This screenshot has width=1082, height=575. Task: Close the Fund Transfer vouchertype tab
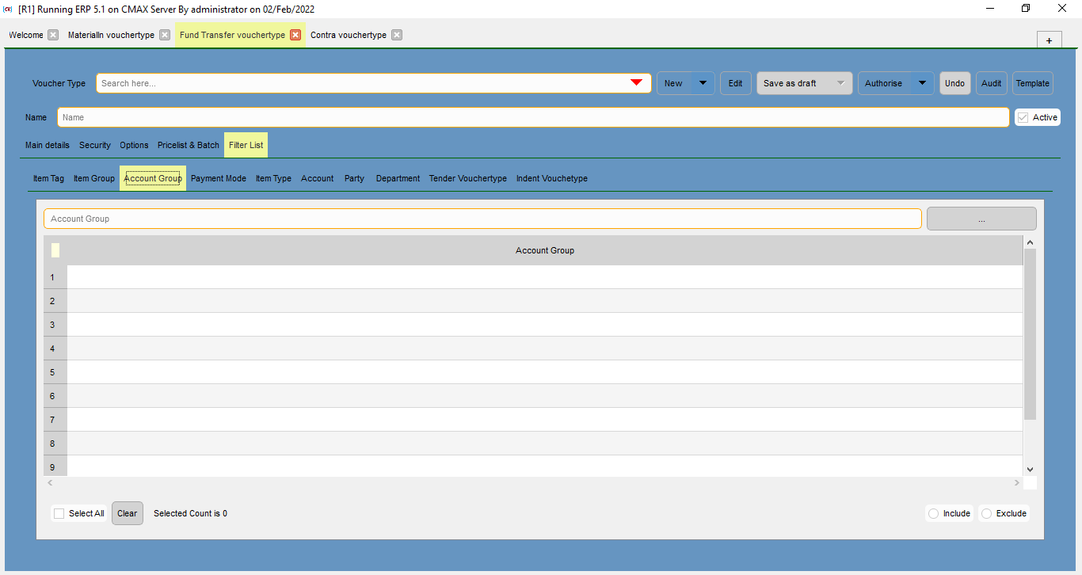[295, 35]
